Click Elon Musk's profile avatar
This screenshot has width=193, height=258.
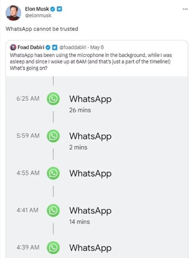(x=13, y=13)
